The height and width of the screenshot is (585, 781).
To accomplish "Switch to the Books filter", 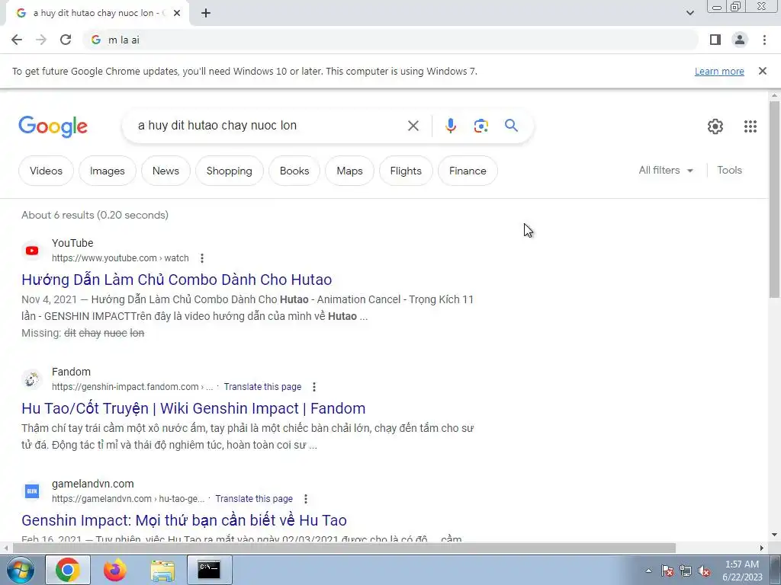I will [294, 171].
